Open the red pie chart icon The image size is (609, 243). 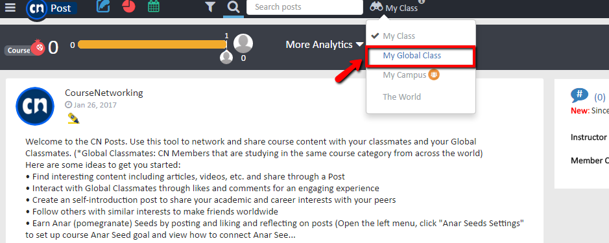128,6
